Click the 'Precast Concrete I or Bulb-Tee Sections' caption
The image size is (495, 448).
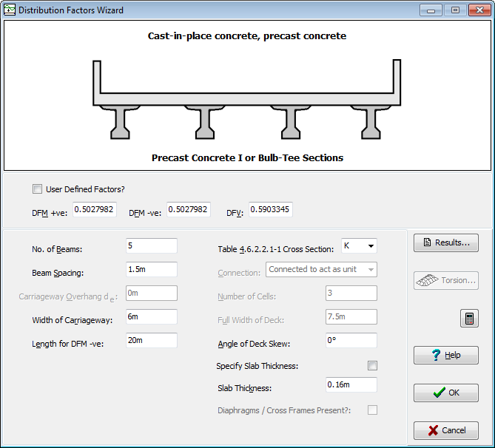pos(247,157)
